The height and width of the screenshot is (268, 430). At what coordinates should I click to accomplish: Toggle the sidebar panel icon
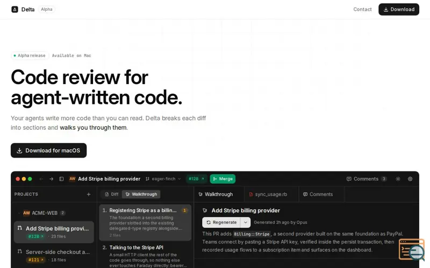(61, 179)
